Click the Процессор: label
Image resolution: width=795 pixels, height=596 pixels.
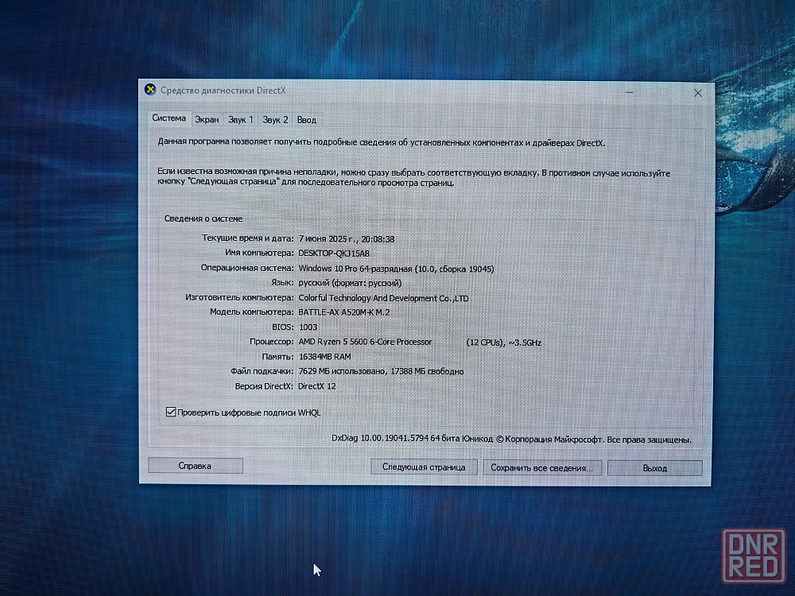click(271, 342)
